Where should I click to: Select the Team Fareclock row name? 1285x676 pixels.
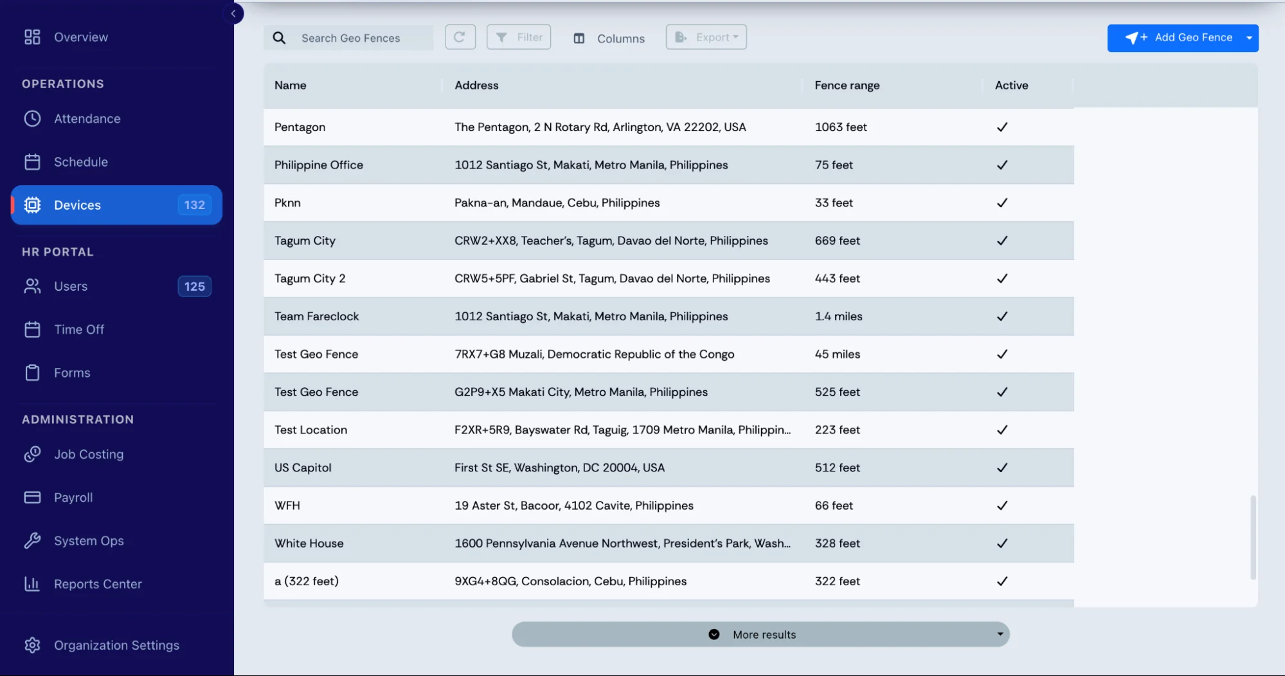click(x=317, y=316)
